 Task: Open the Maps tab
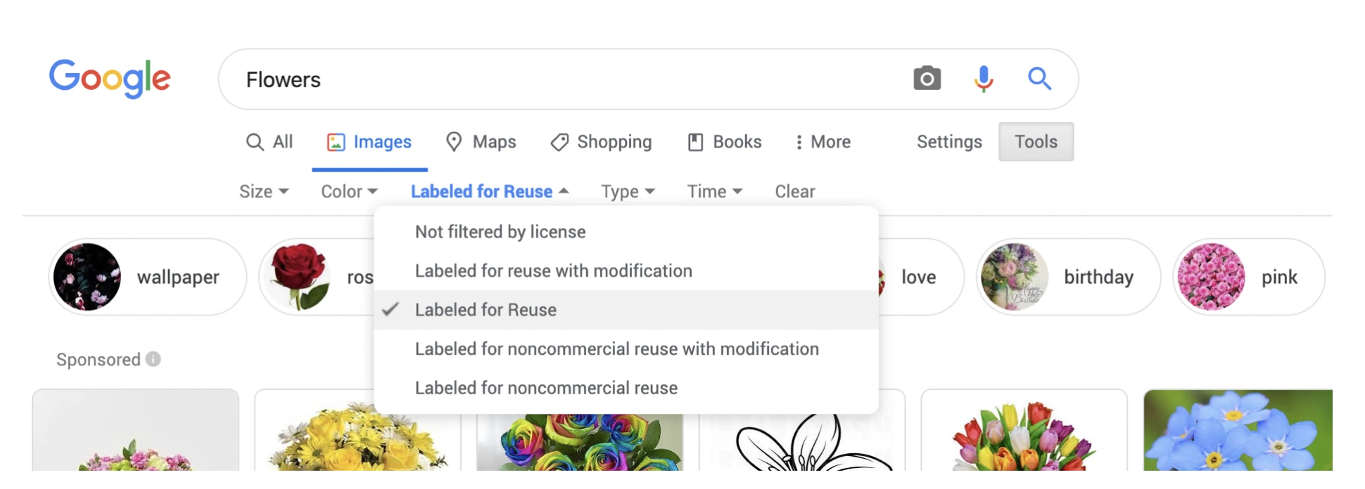coord(481,142)
